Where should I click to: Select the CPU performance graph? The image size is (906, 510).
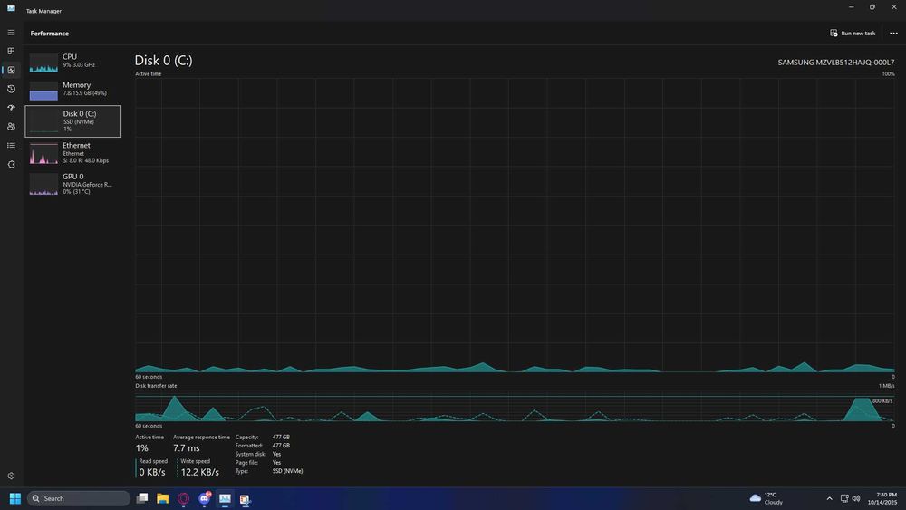[x=72, y=62]
